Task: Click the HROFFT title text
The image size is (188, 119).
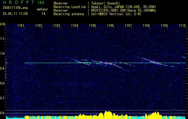Action: [18, 2]
